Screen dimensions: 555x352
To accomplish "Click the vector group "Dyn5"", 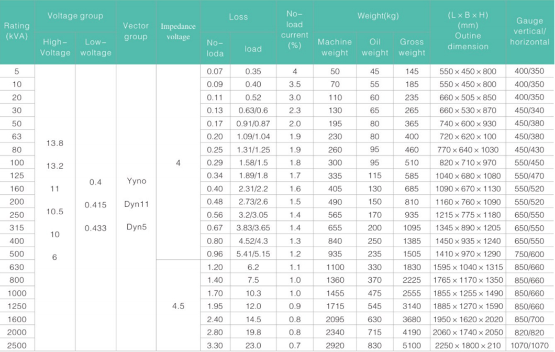I will [137, 227].
